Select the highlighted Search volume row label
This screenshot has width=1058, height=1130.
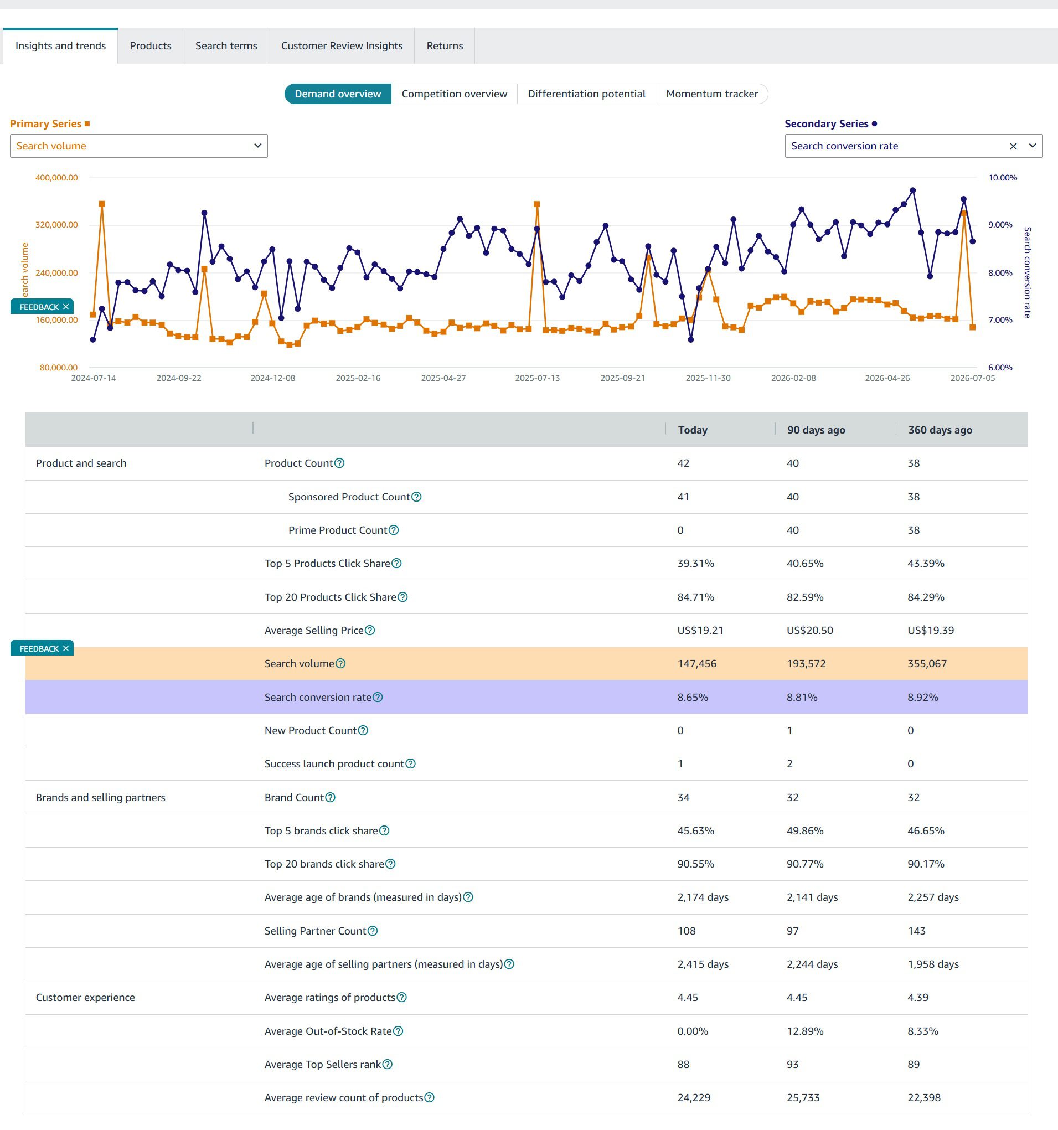299,663
